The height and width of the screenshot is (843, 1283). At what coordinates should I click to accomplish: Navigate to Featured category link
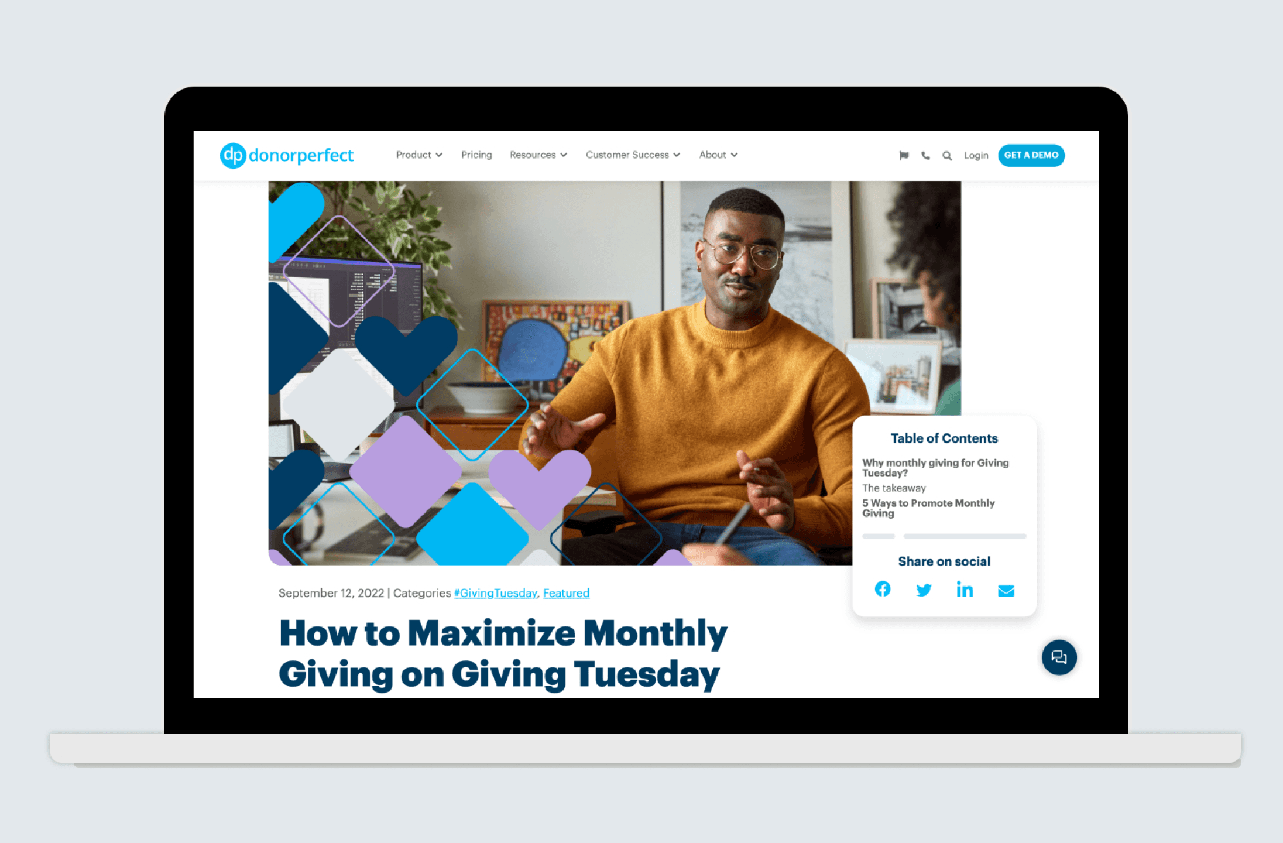tap(565, 592)
